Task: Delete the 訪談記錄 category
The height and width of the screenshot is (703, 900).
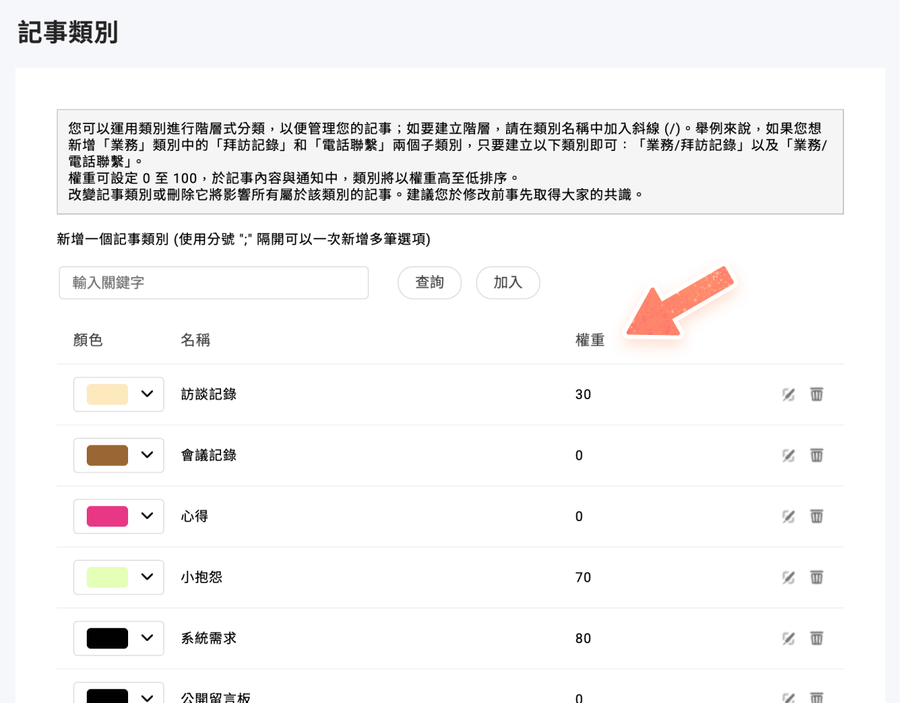Action: [817, 394]
